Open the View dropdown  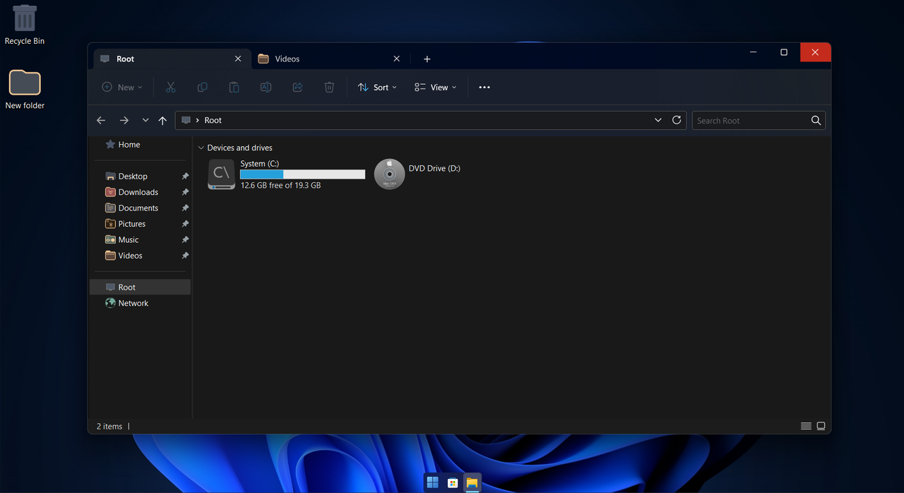pyautogui.click(x=436, y=87)
